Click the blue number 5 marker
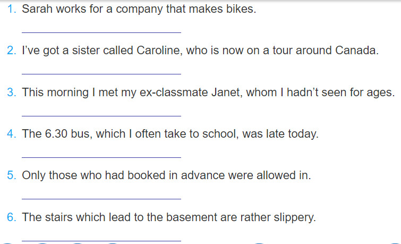Image resolution: width=401 pixels, height=244 pixels. 12,175
